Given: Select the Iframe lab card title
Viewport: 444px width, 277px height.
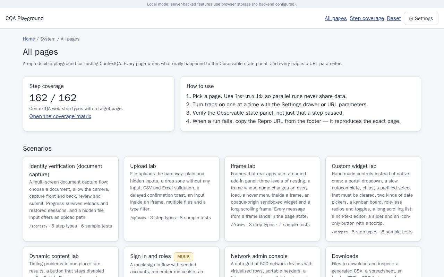Looking at the screenshot, I should pos(243,166).
